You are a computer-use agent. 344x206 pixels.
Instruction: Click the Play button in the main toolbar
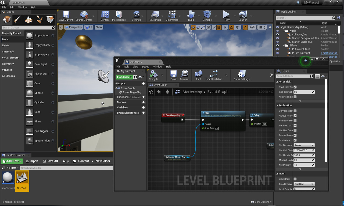coord(227,14)
